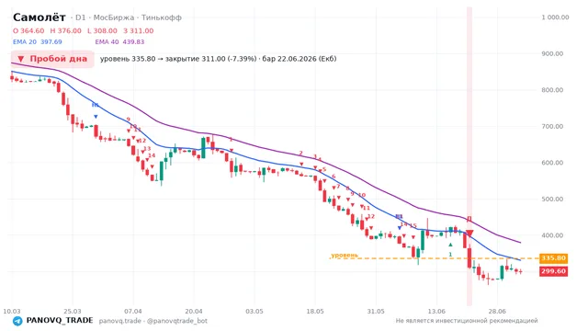Click the red 299.60 current price tag
The height and width of the screenshot is (331, 588).
coord(553,271)
